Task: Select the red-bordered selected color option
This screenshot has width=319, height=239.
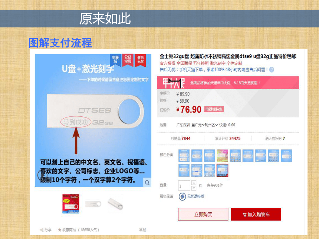Action: (x=222, y=170)
